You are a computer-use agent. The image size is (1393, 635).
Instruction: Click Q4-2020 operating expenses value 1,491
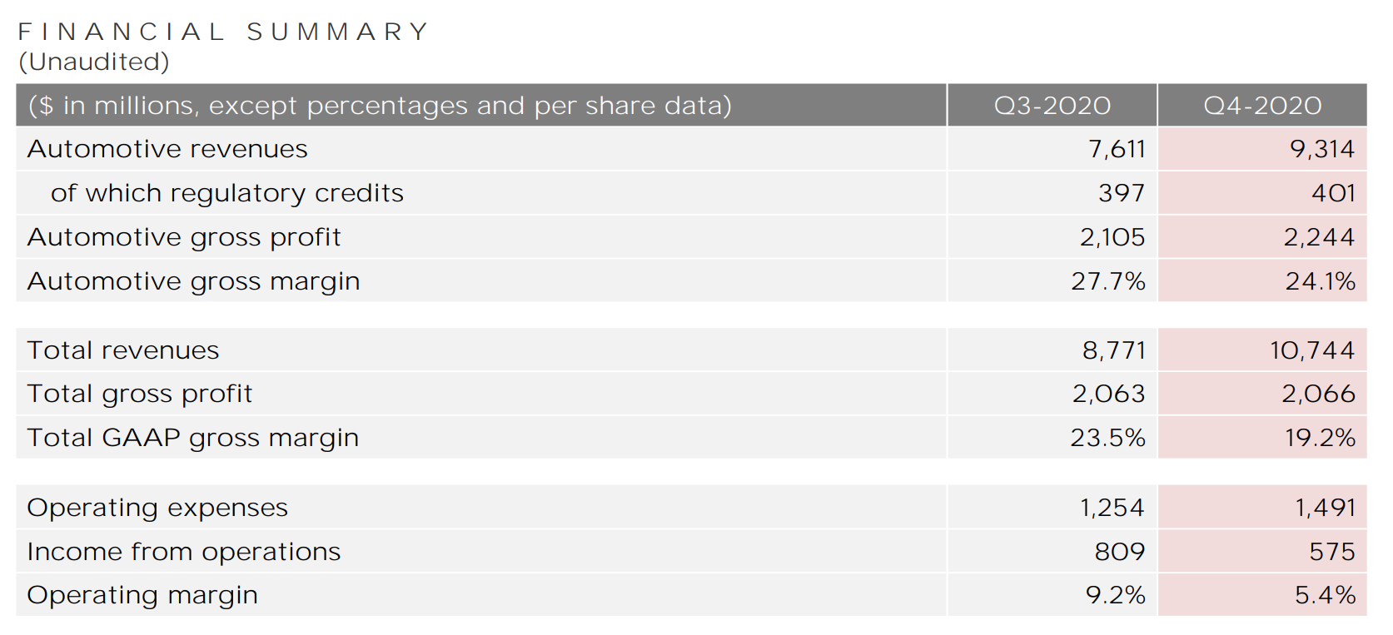click(1325, 508)
